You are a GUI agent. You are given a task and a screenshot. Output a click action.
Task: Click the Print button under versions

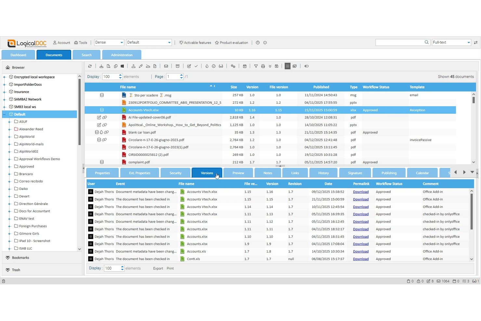pyautogui.click(x=170, y=269)
